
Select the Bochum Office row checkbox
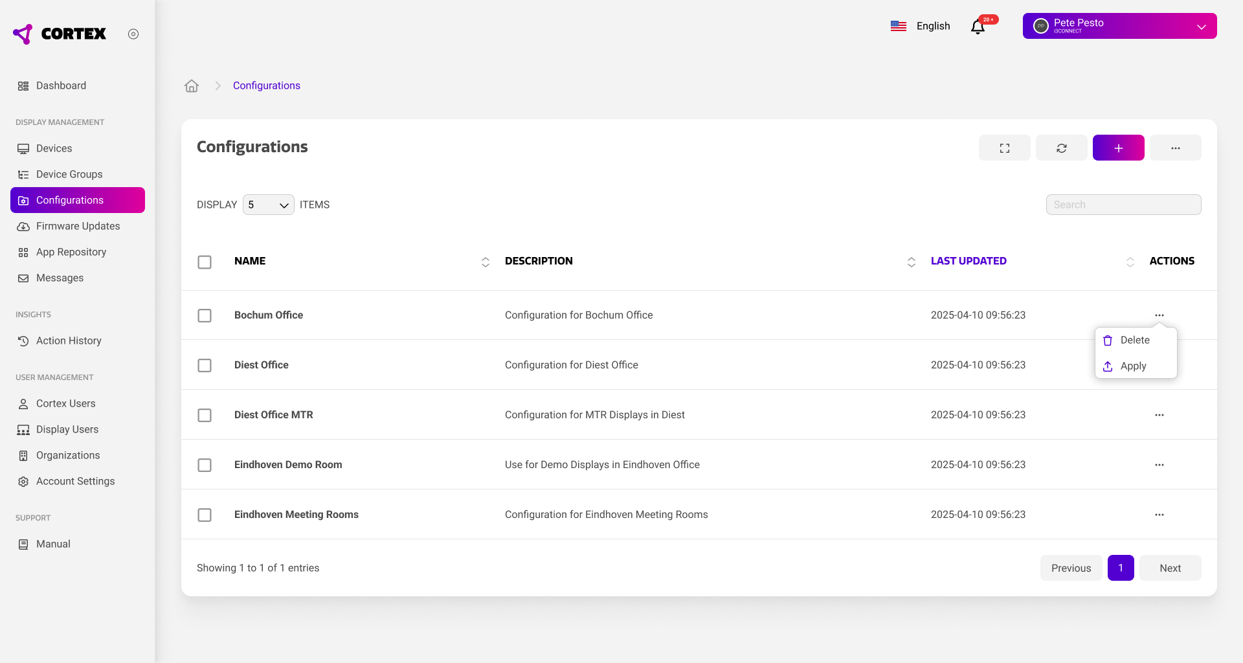[x=205, y=316]
